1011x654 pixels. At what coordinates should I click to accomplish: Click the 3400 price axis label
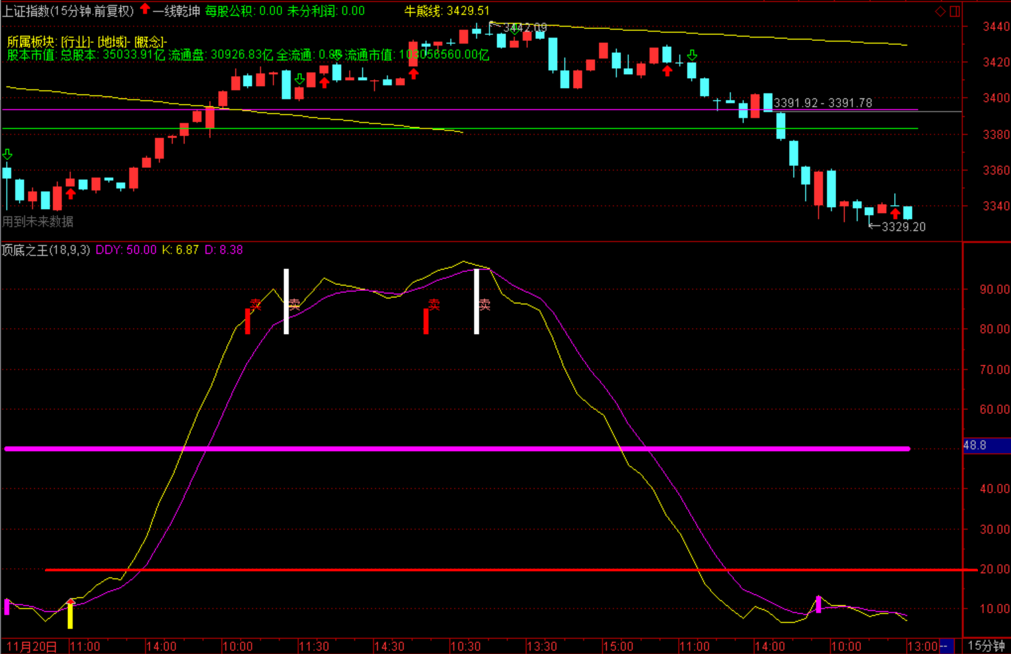pos(996,98)
